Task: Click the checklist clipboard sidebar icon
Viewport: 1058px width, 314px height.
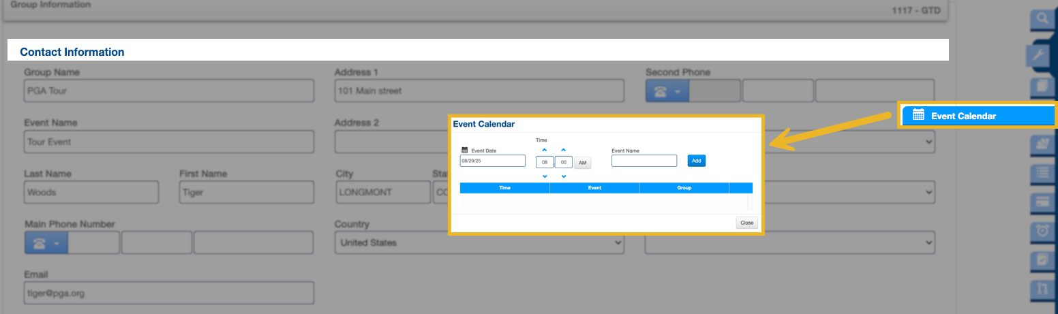Action: point(1042,260)
